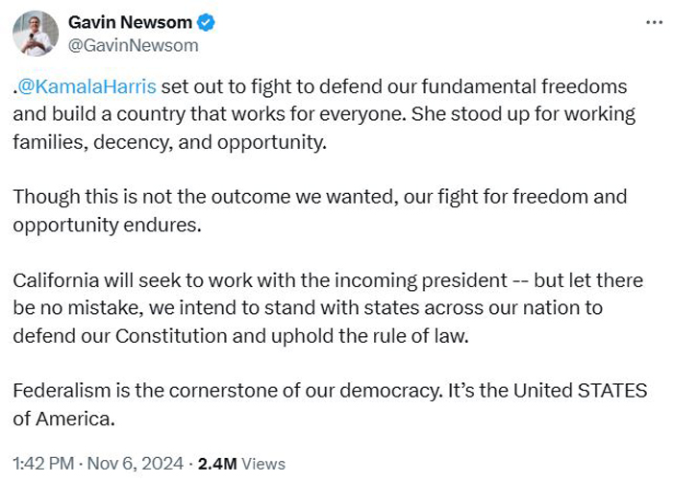Image resolution: width=673 pixels, height=482 pixels.
Task: Click the line 'opportunity endures.'
Action: pos(107,225)
